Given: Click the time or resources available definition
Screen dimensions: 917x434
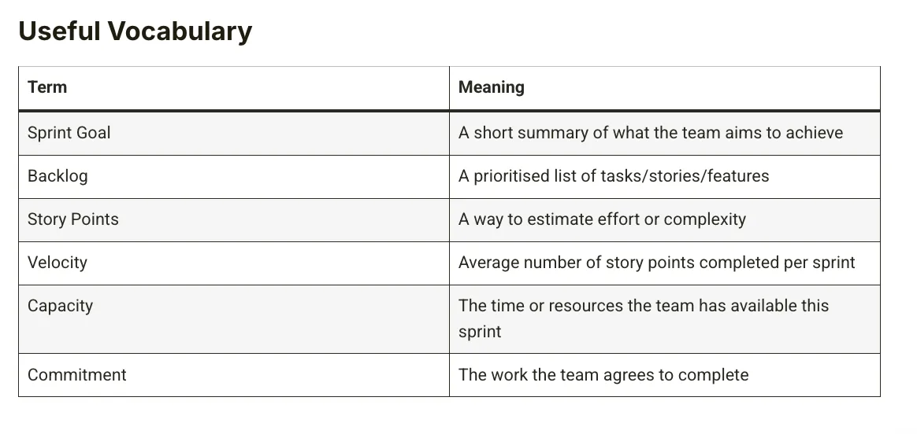Looking at the screenshot, I should click(644, 318).
